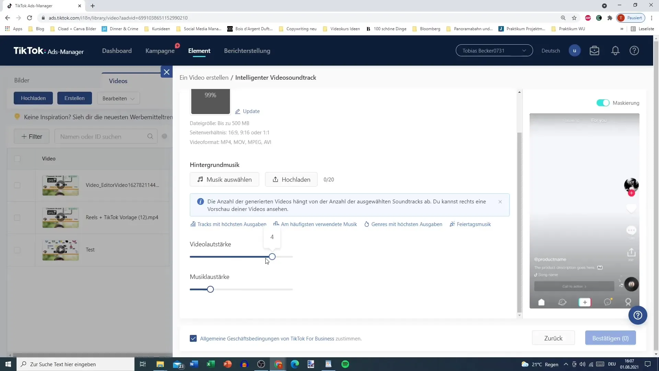Click the Videolautstärke slider handle
The width and height of the screenshot is (659, 371).
(272, 257)
